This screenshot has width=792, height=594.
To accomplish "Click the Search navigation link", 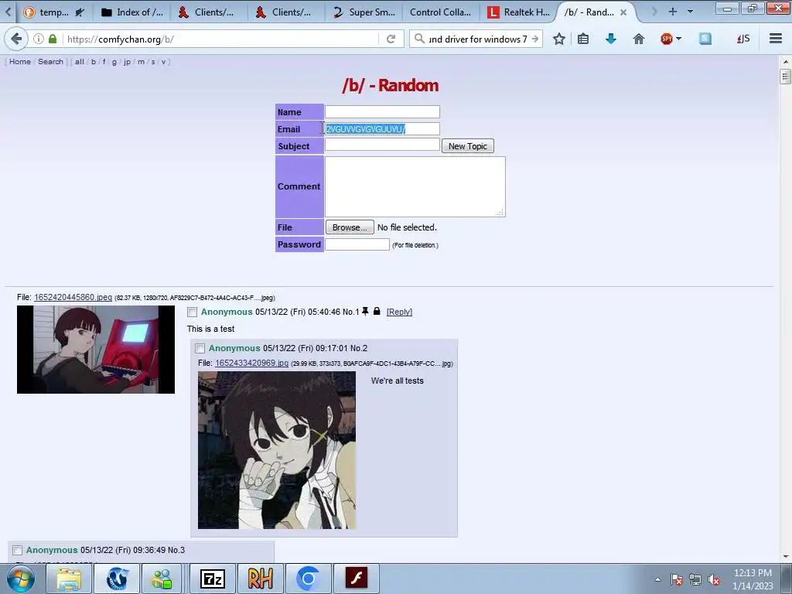I will 50,62.
